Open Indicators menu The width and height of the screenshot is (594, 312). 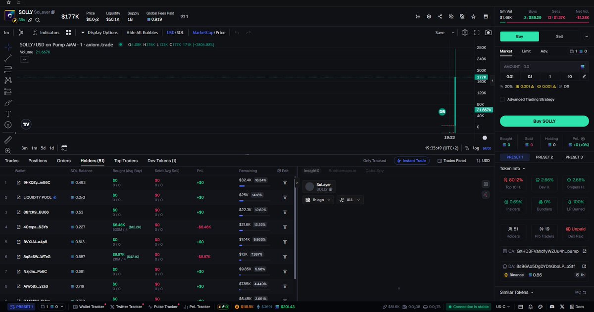pos(46,33)
